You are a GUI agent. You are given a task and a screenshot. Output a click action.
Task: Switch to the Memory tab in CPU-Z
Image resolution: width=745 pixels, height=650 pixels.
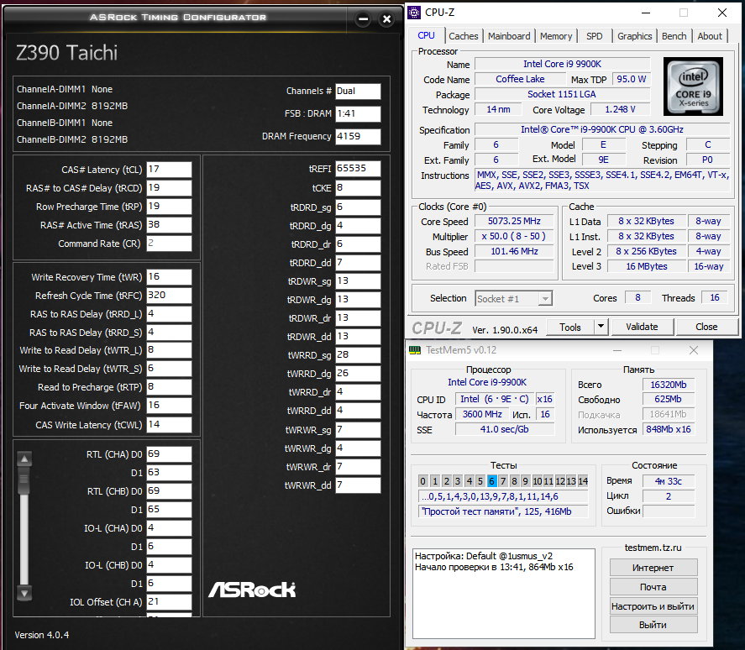(x=556, y=36)
